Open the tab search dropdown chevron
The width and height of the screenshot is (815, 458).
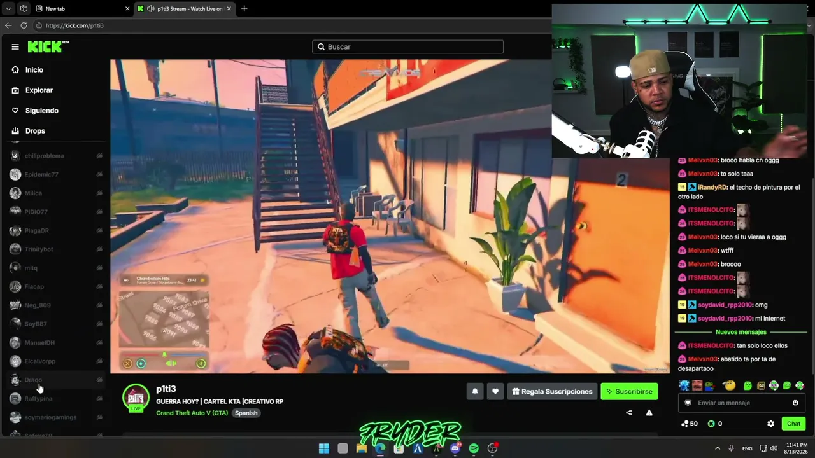pyautogui.click(x=8, y=9)
